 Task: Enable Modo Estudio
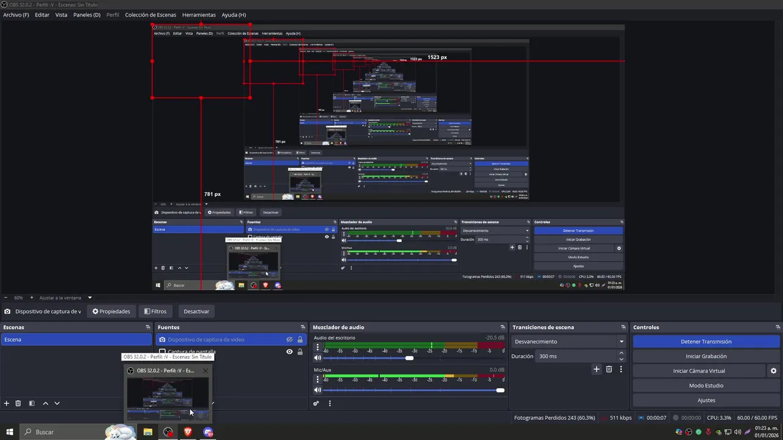[706, 386]
